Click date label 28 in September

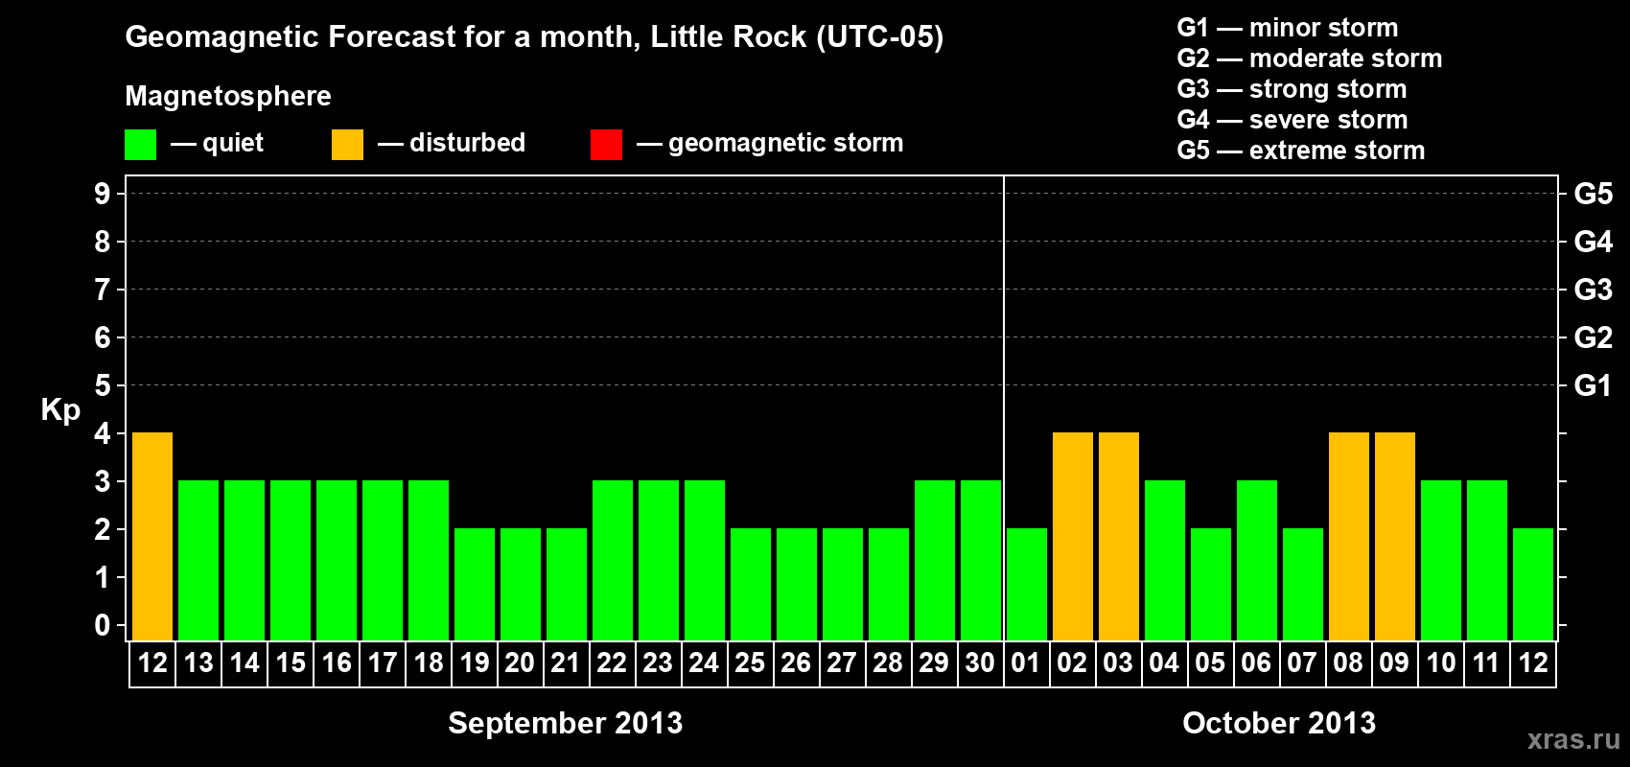pyautogui.click(x=888, y=662)
